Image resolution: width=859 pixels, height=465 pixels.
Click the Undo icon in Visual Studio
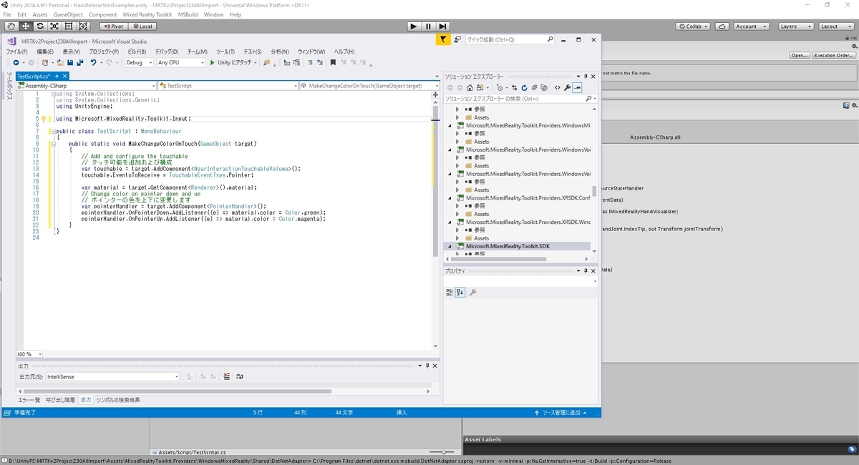[x=93, y=63]
